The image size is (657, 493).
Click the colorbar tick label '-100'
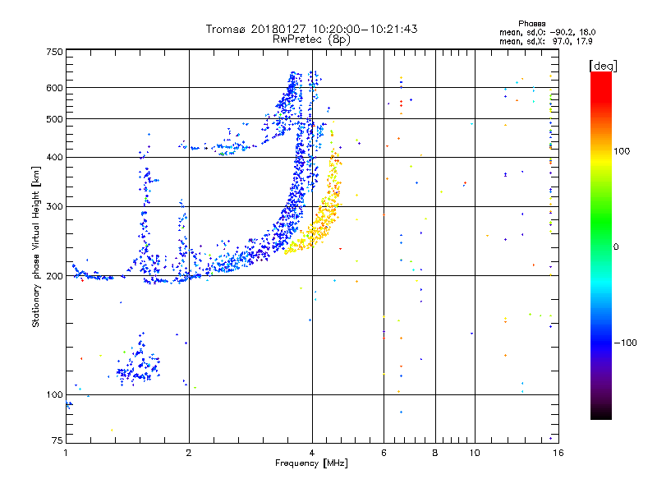coord(626,343)
